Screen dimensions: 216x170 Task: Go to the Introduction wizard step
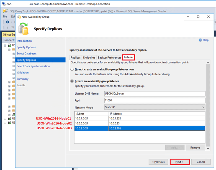point(24,41)
